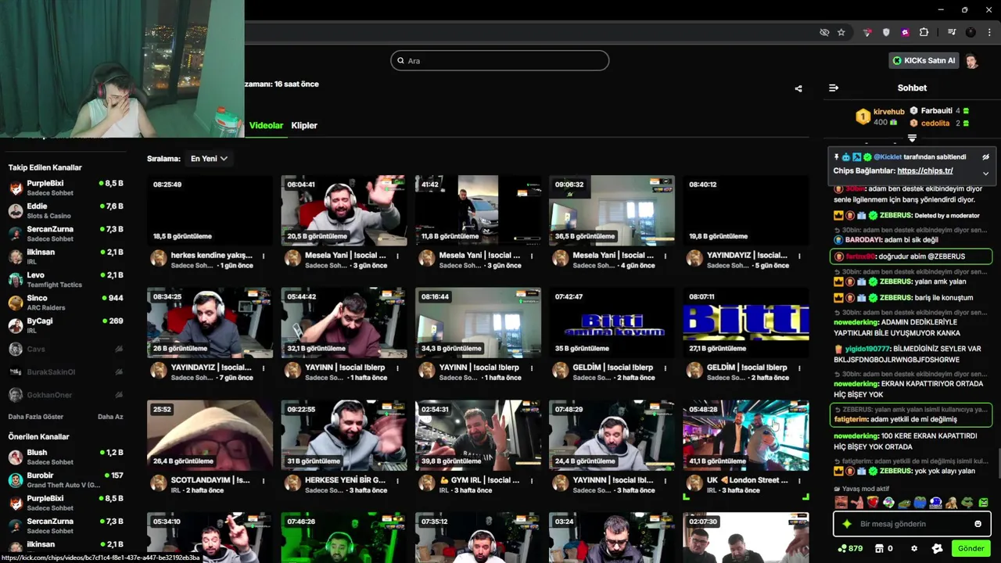
Task: Open the browser media control icon
Action: (952, 32)
